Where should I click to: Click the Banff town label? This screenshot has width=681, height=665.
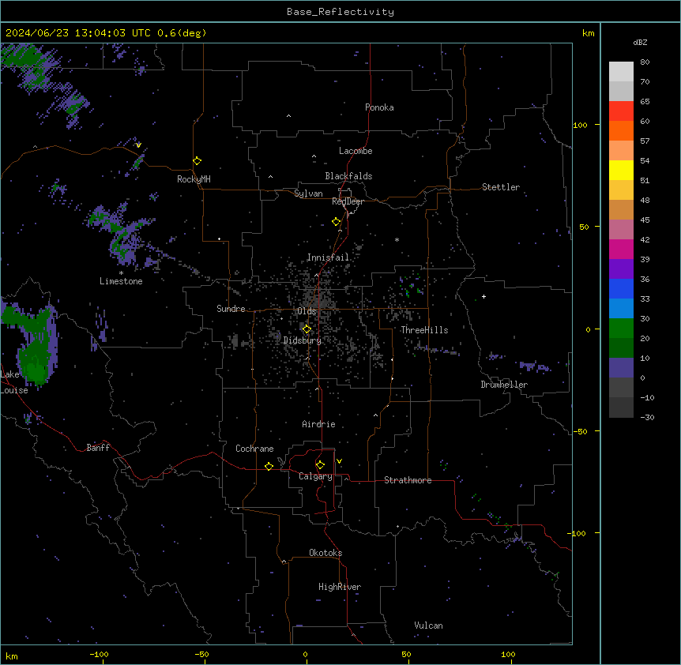pyautogui.click(x=98, y=448)
